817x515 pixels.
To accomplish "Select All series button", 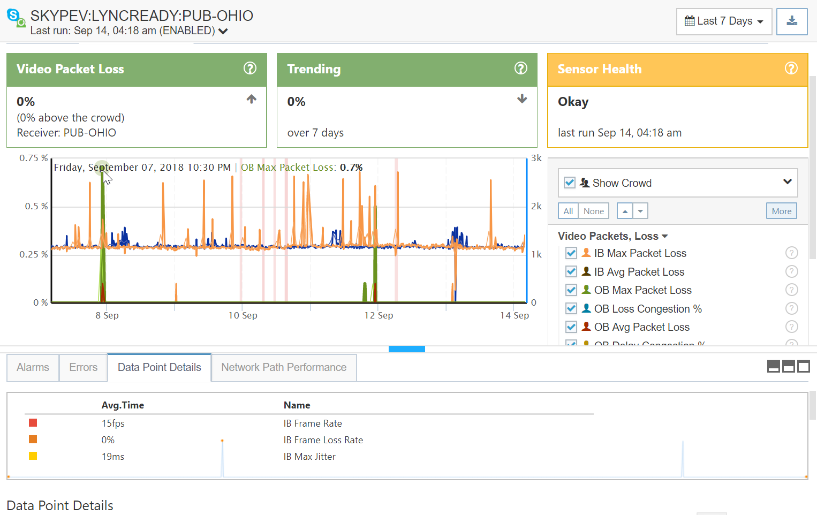I will click(x=568, y=211).
